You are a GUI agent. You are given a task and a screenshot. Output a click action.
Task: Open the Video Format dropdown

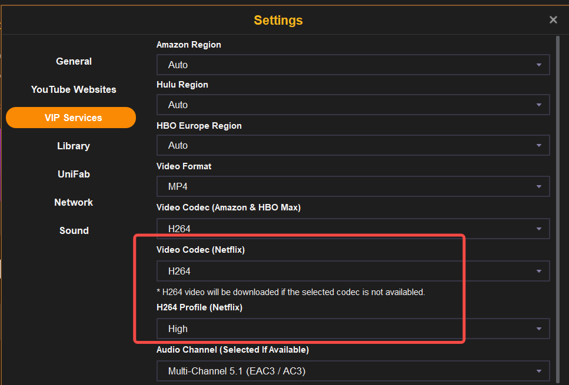click(353, 186)
